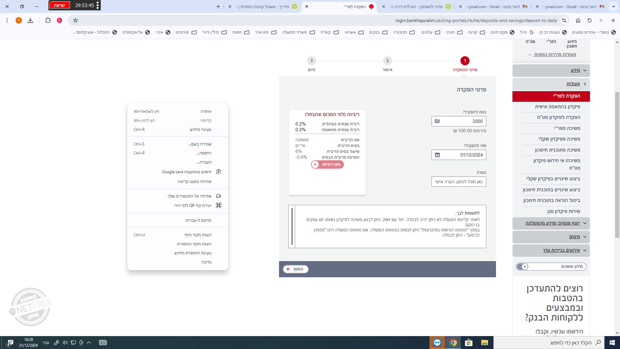Click the הערה personal note input field
Screen dimensions: 620x349
459,182
